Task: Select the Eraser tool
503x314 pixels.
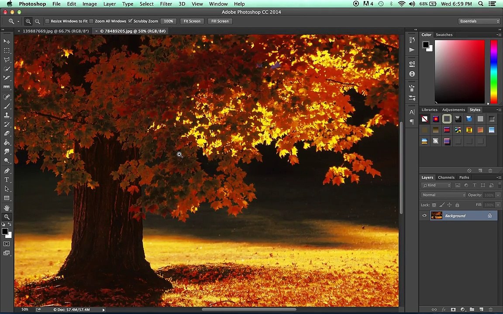Action: pyautogui.click(x=7, y=133)
